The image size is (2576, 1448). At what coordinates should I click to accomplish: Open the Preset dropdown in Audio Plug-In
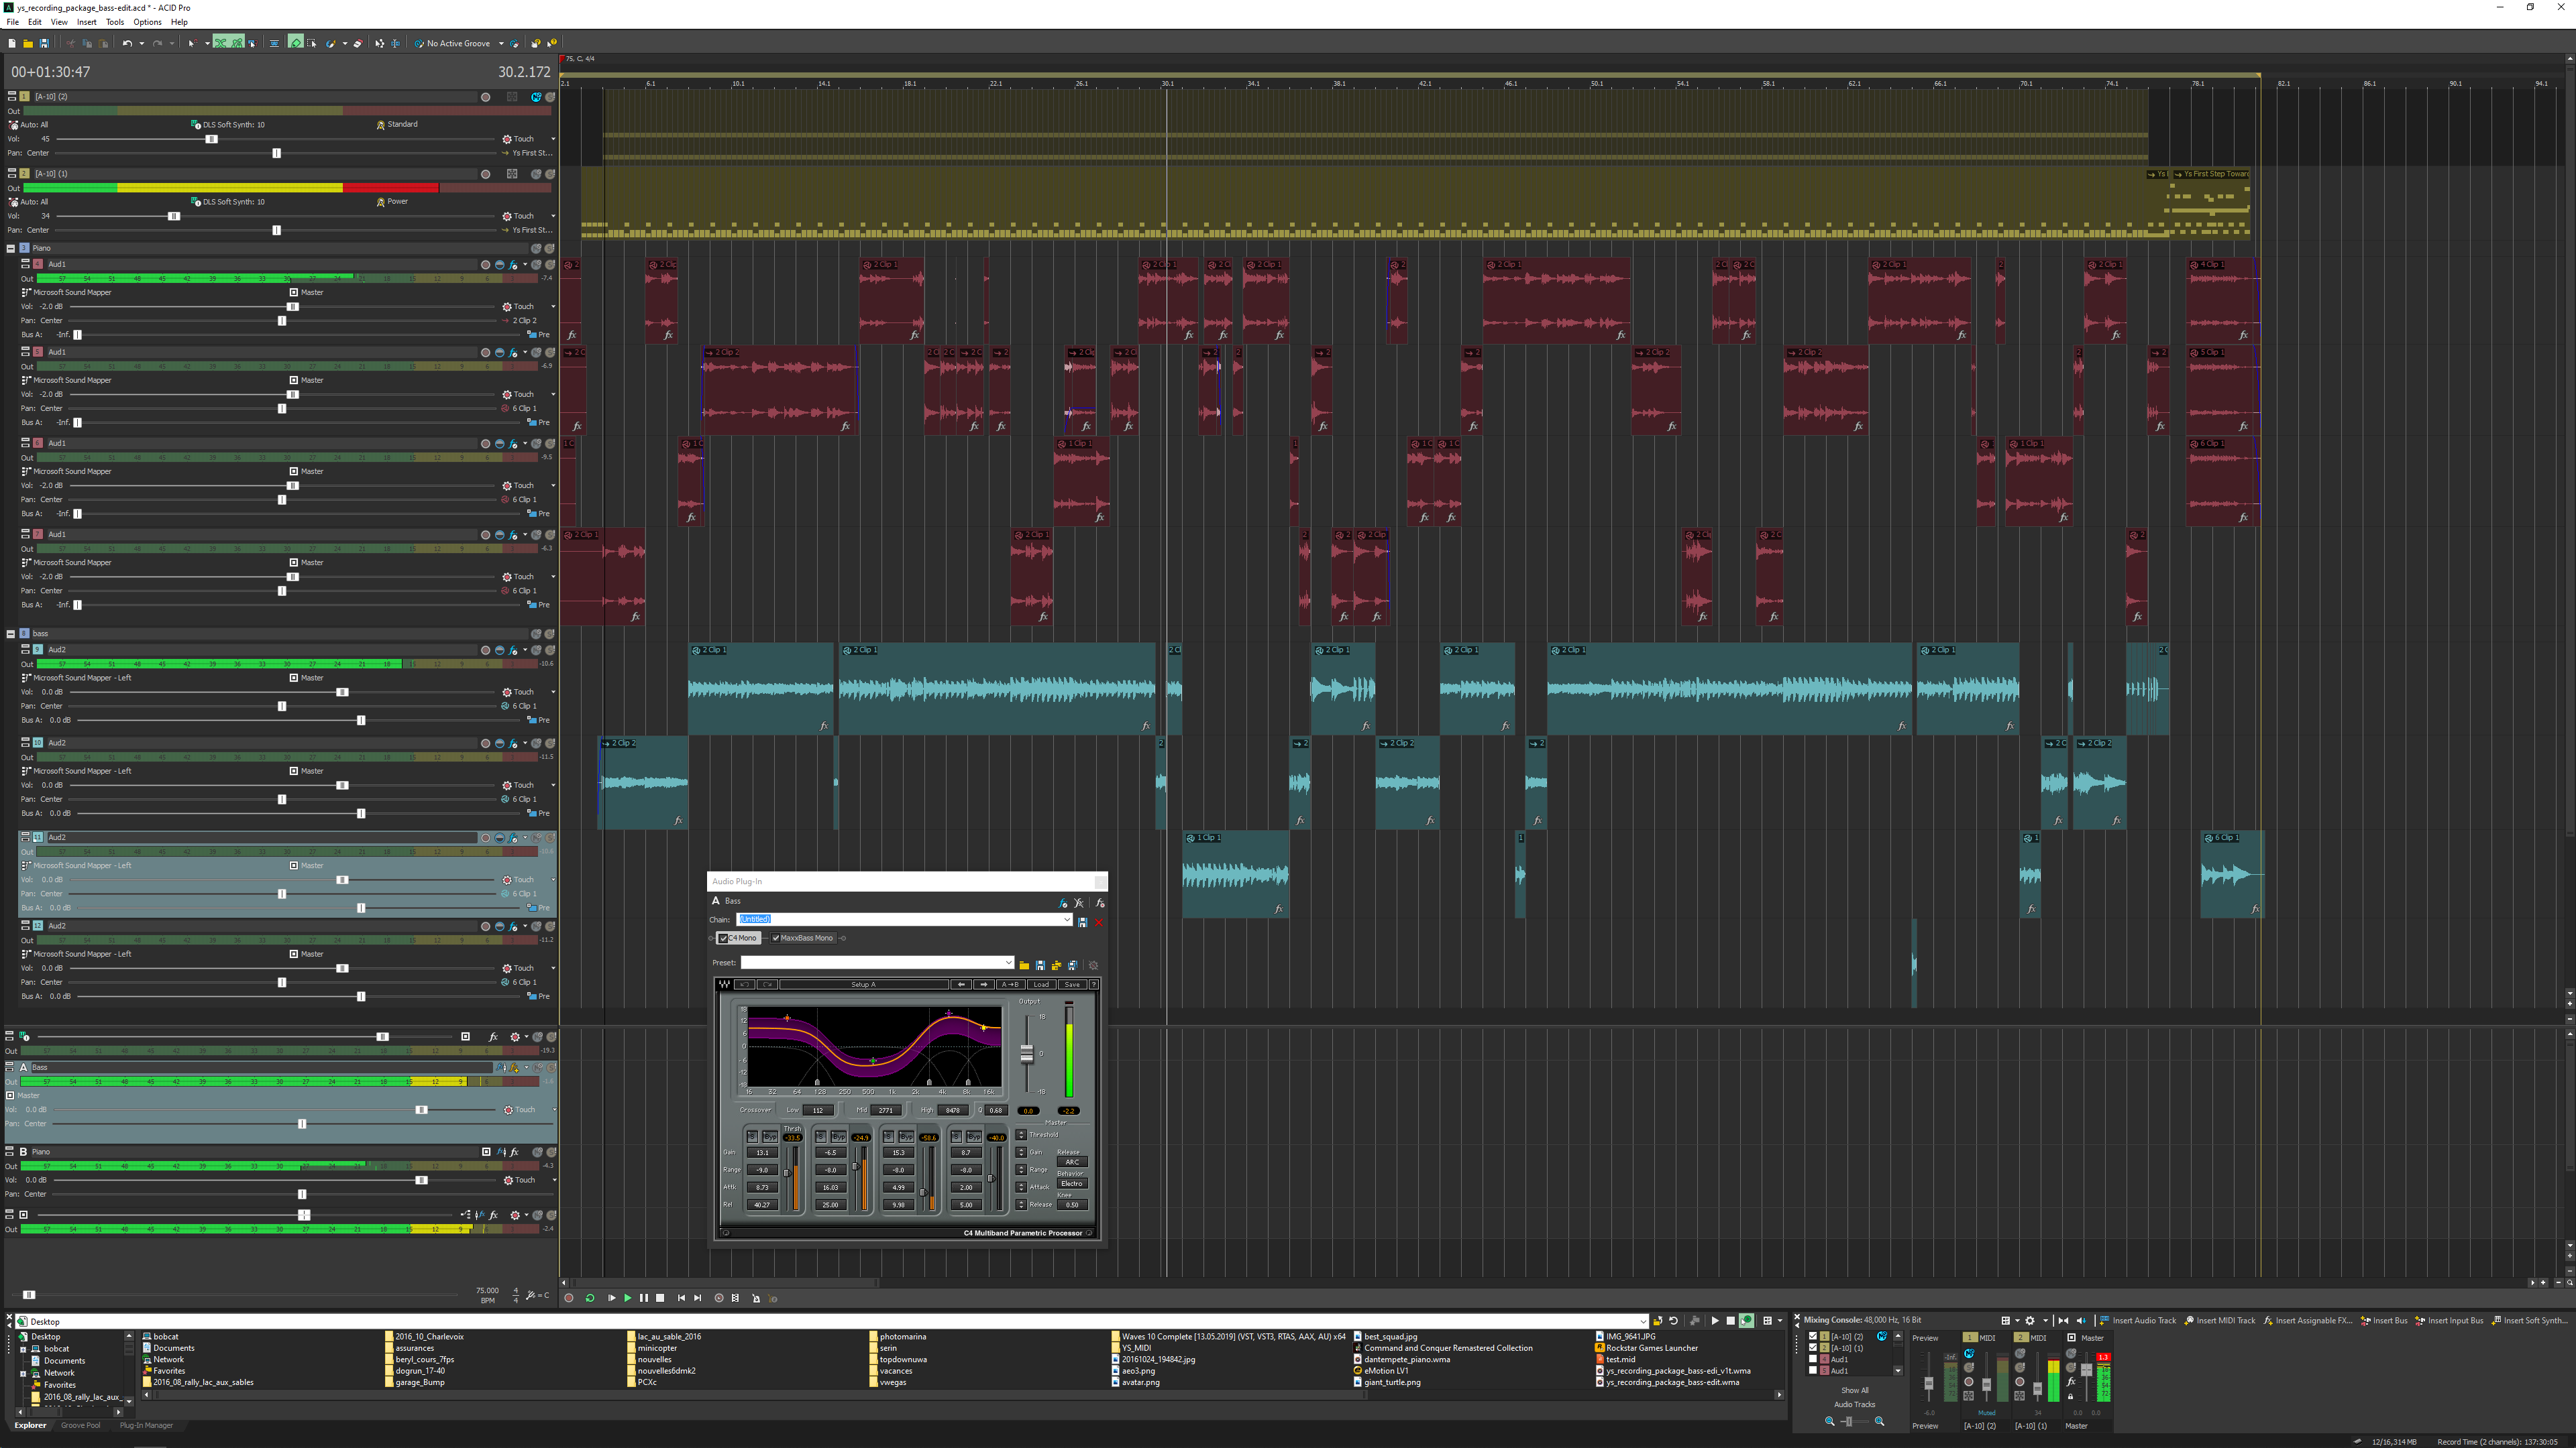click(1009, 963)
